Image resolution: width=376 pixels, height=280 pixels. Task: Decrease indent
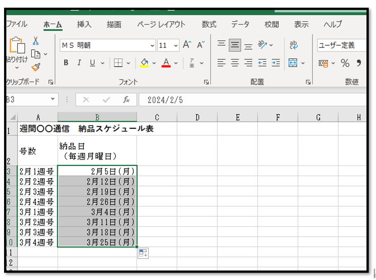262,63
